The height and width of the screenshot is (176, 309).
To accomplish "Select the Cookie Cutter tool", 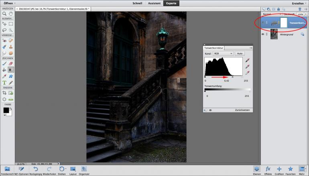I will (x=4, y=99).
